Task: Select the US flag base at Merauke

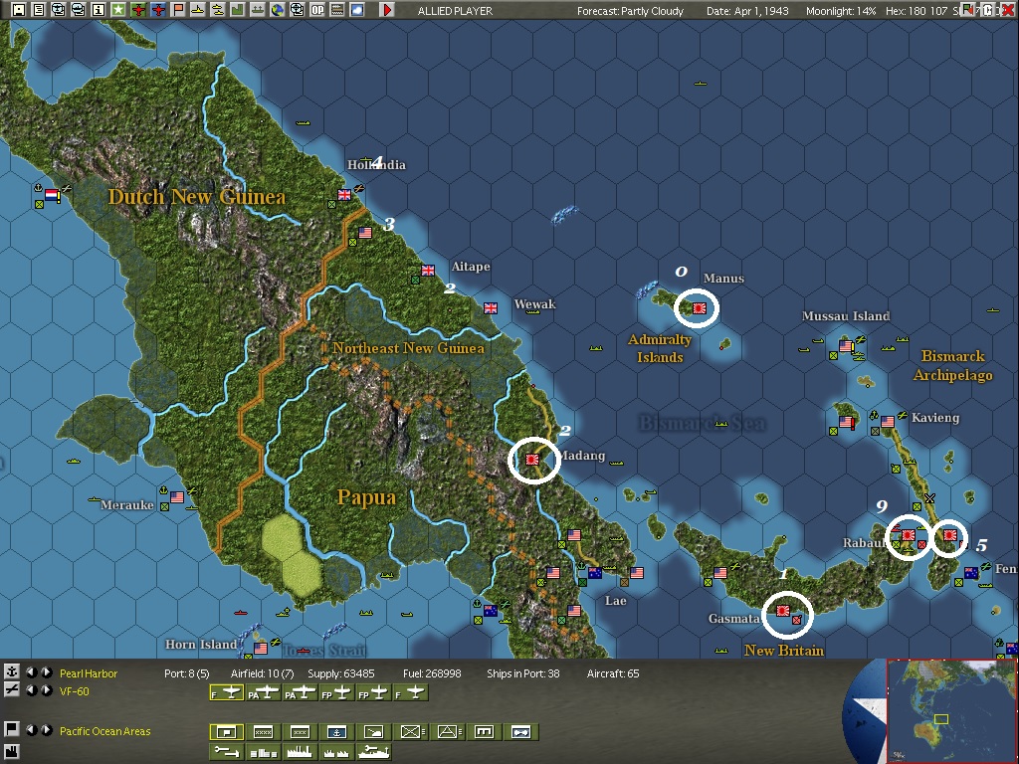Action: coord(177,497)
